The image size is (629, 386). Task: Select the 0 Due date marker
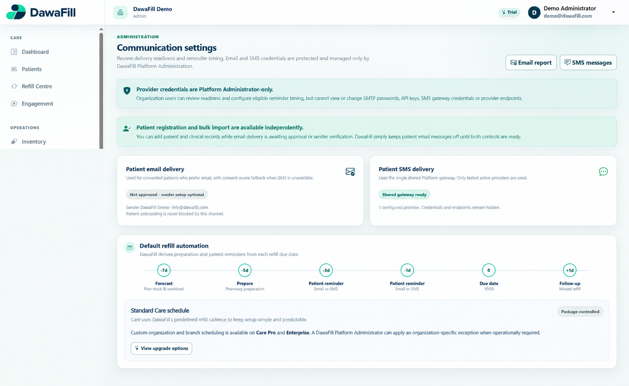[489, 270]
